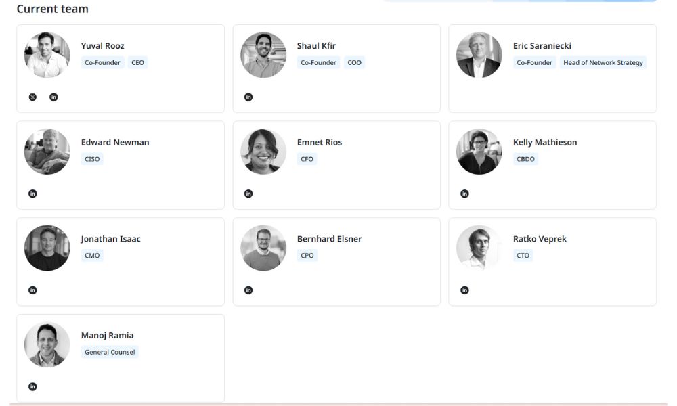
Task: Click the Head of Network Strategy tag
Action: (x=603, y=63)
